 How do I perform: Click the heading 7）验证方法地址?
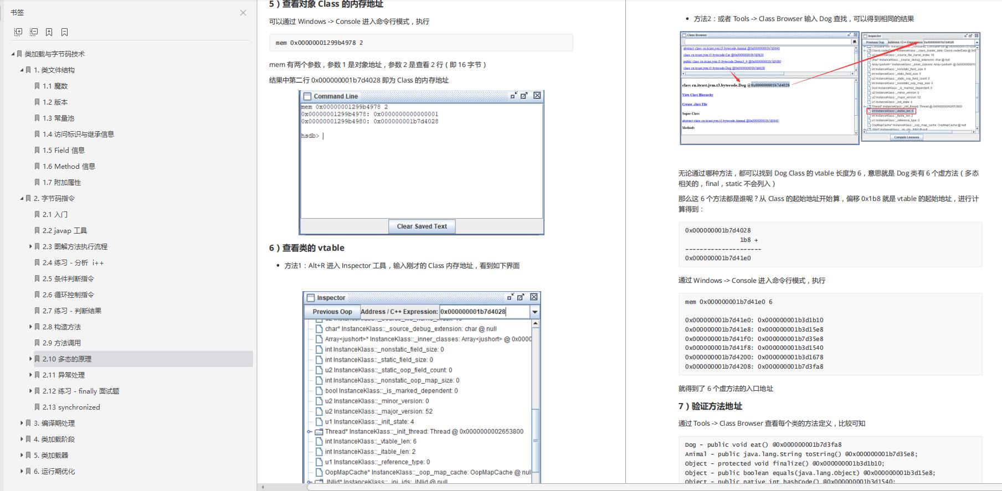tap(710, 406)
